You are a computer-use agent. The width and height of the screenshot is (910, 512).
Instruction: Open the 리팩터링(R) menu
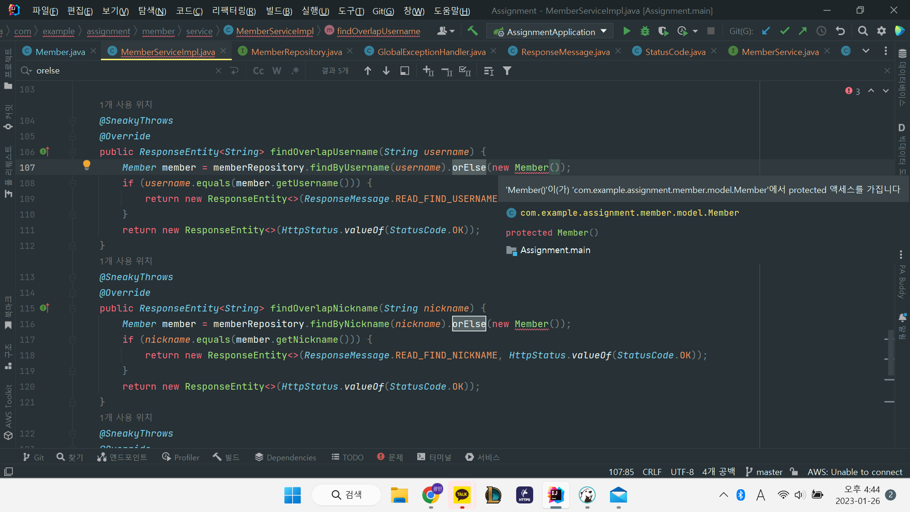click(234, 10)
